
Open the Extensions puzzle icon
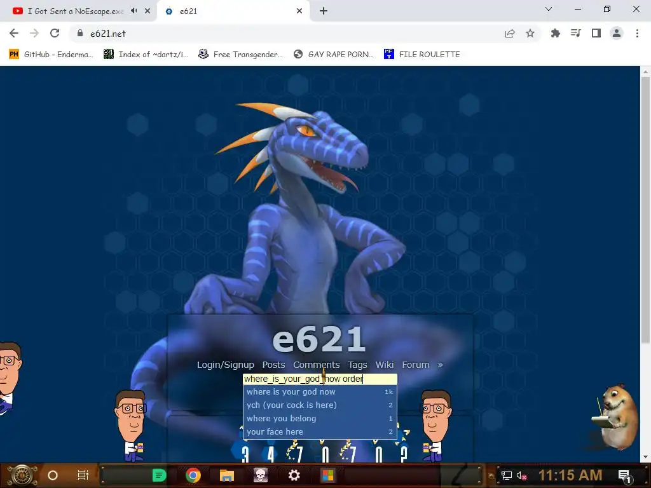pos(555,33)
